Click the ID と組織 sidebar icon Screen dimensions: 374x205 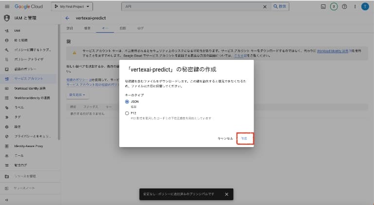point(7,40)
